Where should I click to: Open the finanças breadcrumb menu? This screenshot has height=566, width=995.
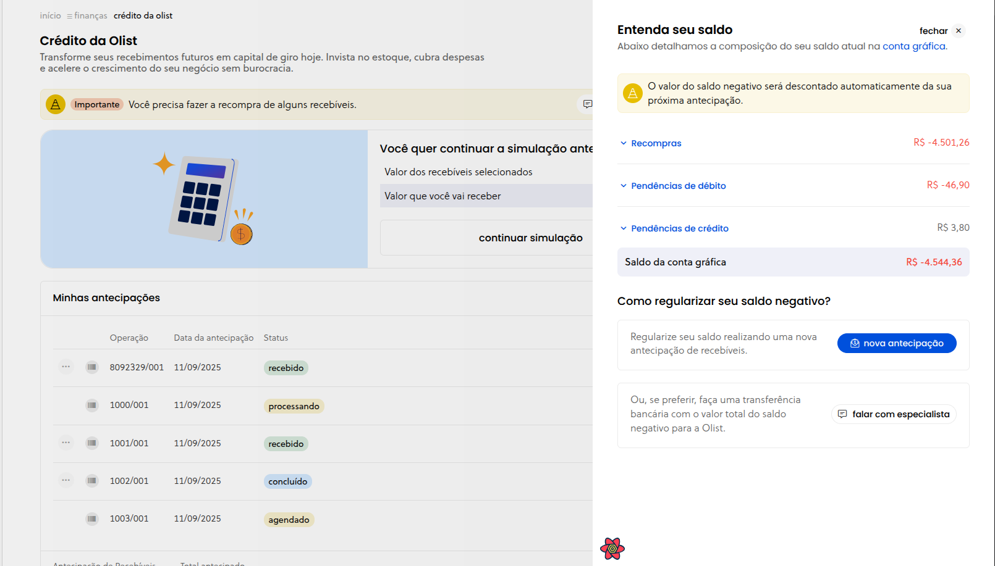pyautogui.click(x=87, y=15)
